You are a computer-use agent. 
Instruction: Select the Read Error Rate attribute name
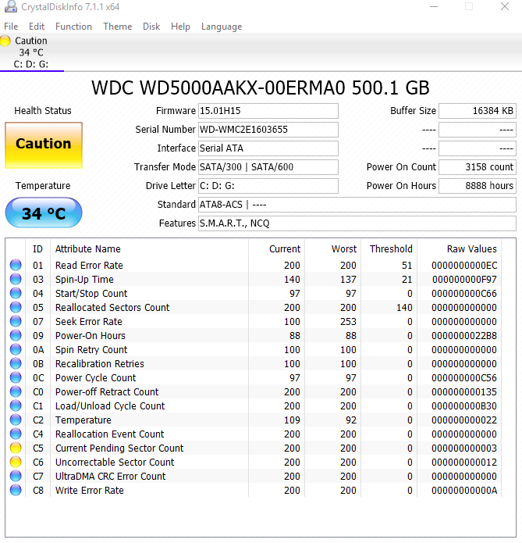(x=89, y=266)
